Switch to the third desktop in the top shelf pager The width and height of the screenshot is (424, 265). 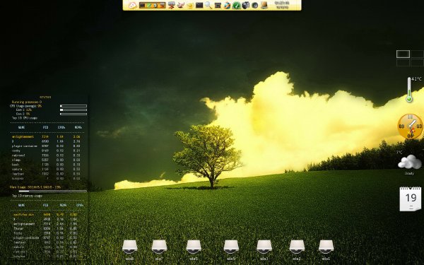(155, 5)
